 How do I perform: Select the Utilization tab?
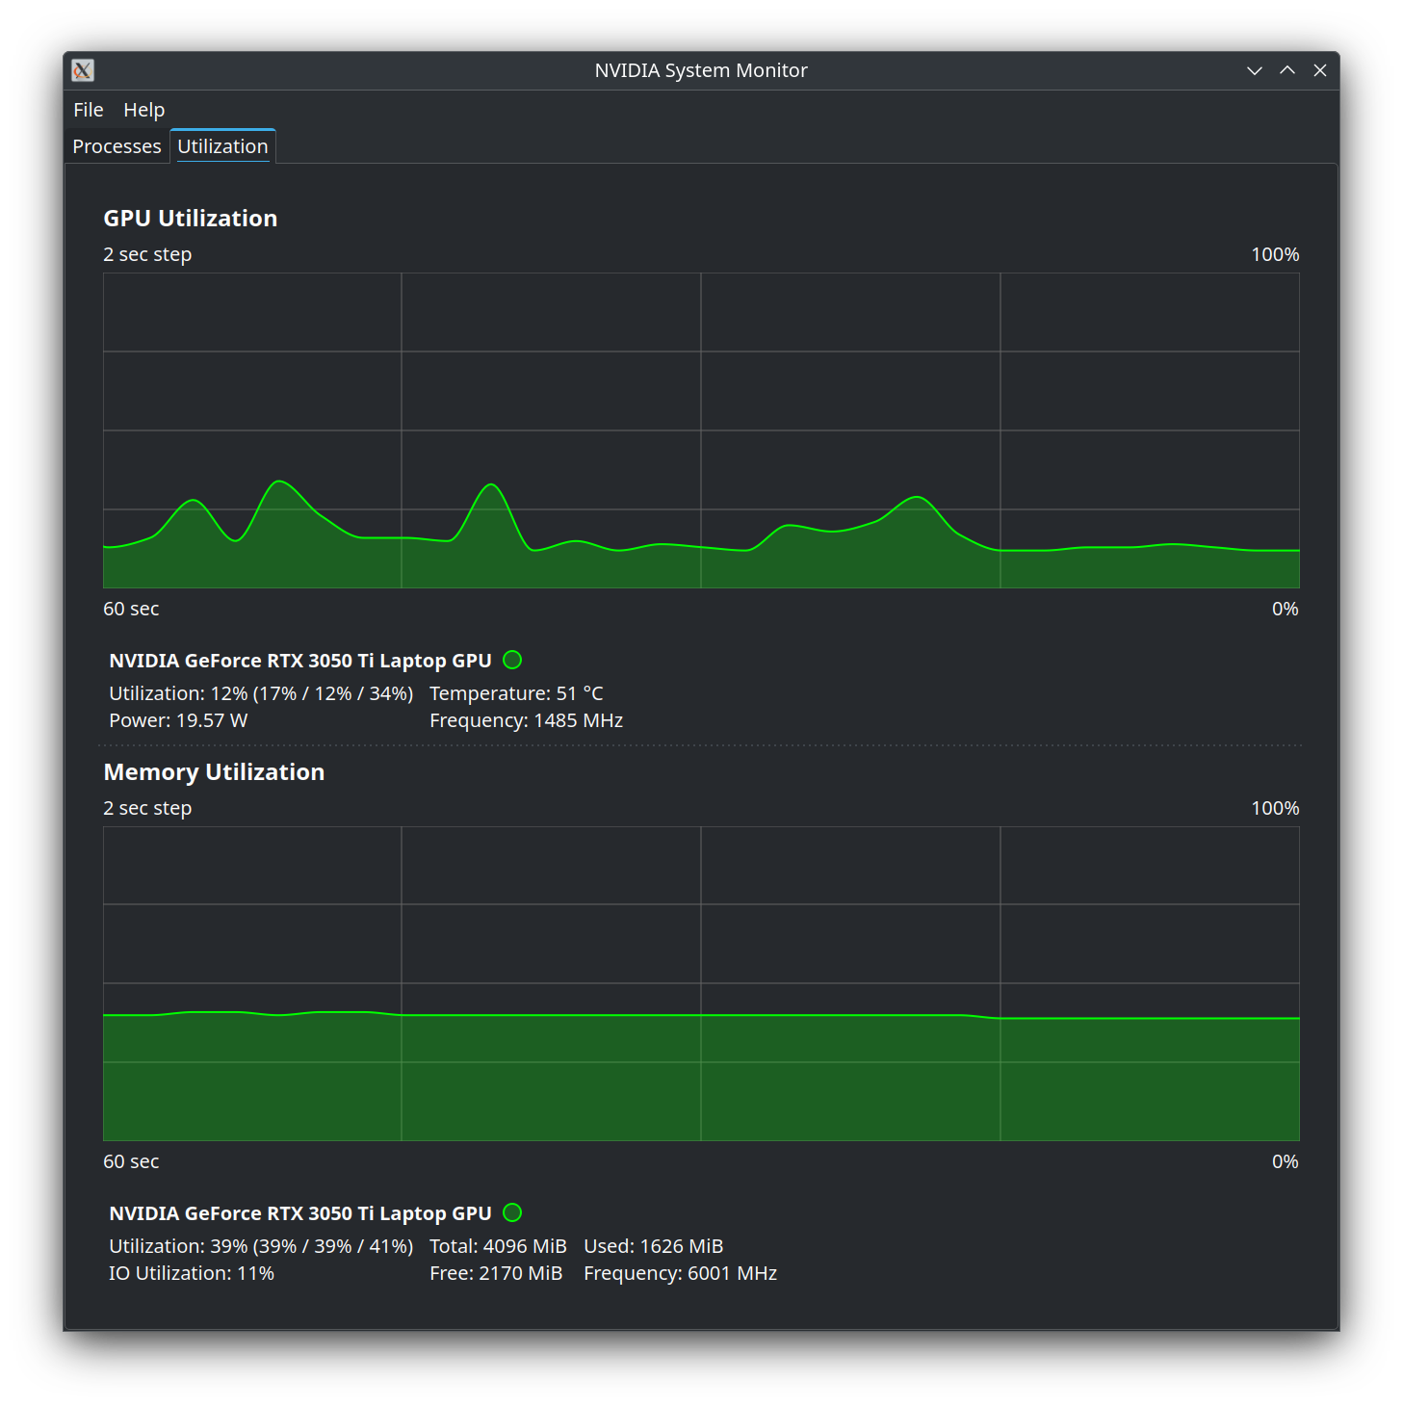[x=222, y=146]
